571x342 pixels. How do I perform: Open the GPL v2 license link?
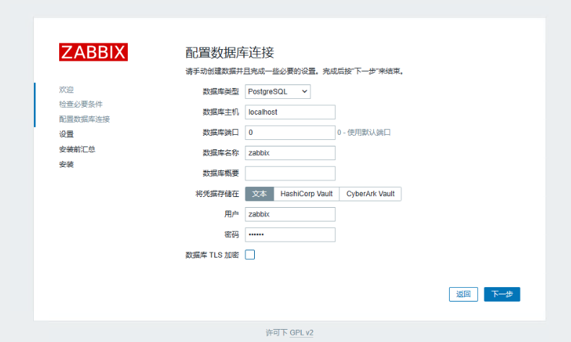(x=302, y=333)
